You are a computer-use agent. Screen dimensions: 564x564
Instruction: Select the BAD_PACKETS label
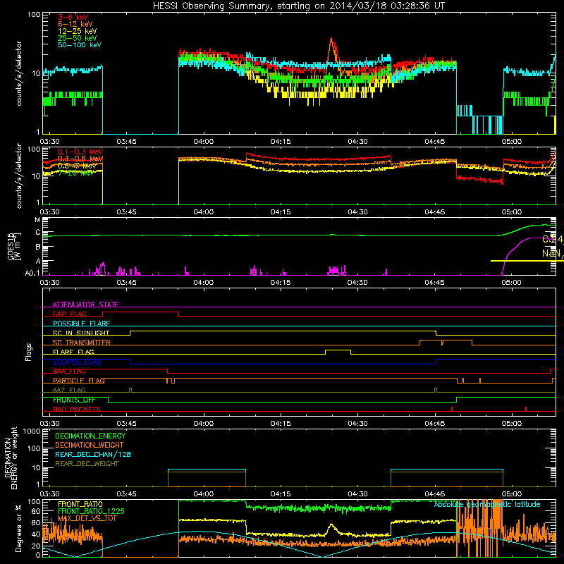click(77, 409)
